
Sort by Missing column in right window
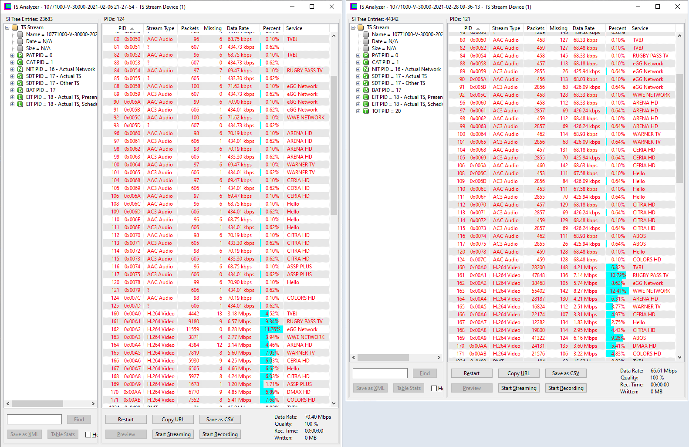click(558, 28)
